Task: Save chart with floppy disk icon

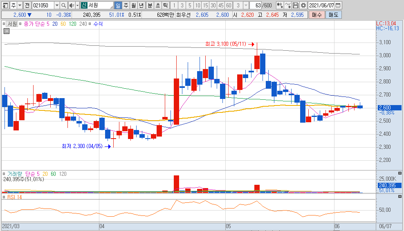Action: pyautogui.click(x=296, y=5)
